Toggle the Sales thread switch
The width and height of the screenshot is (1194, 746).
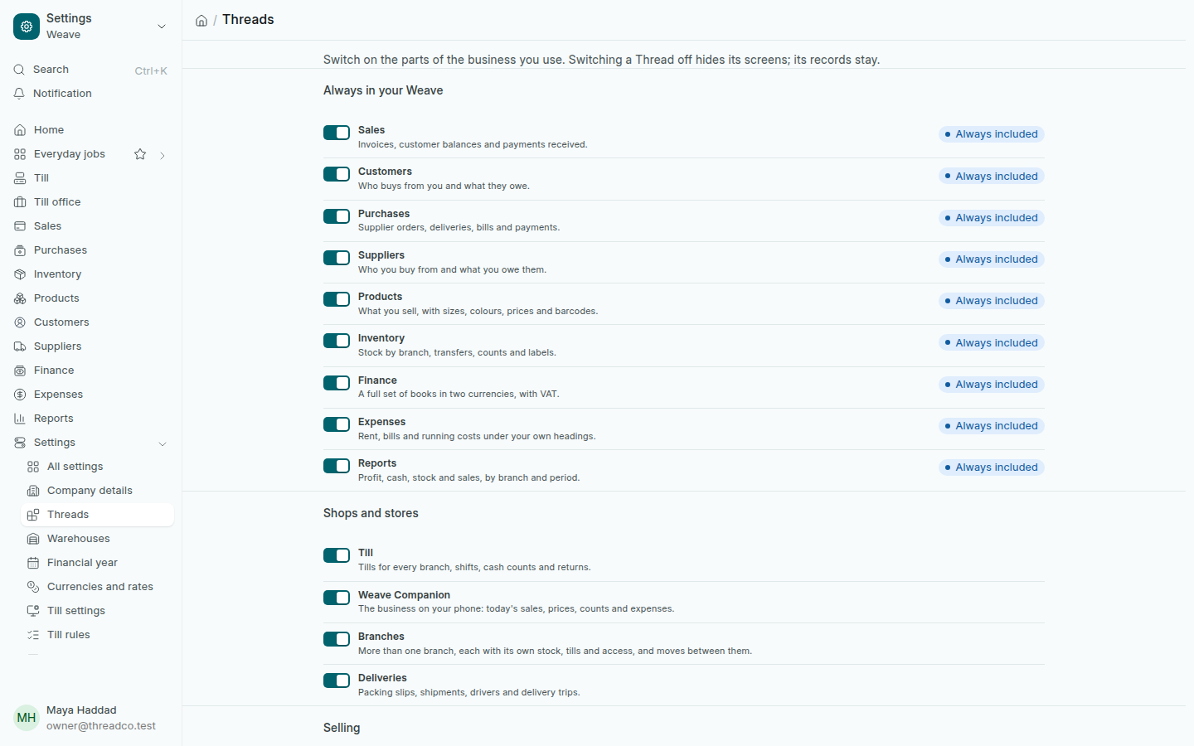coord(337,133)
